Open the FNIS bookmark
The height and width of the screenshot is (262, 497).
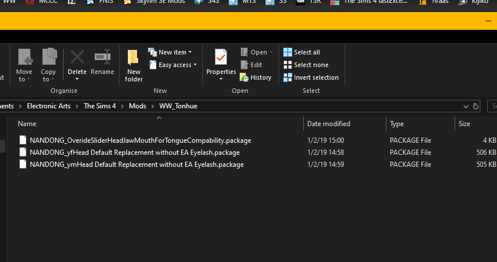pyautogui.click(x=100, y=2)
